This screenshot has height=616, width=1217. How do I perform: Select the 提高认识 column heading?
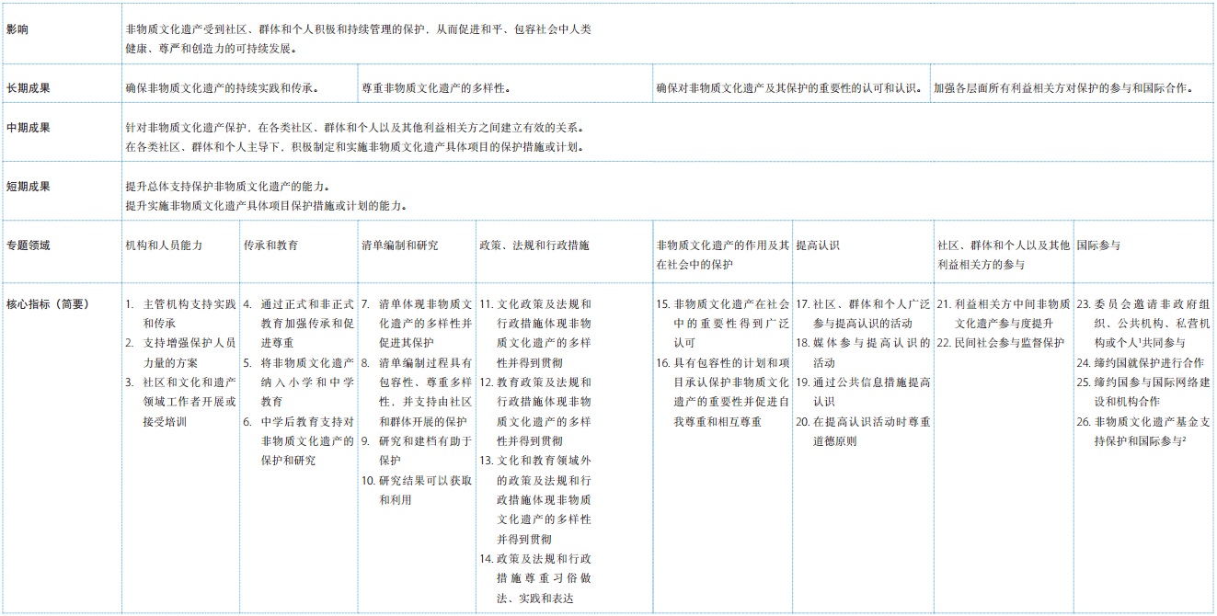[818, 245]
